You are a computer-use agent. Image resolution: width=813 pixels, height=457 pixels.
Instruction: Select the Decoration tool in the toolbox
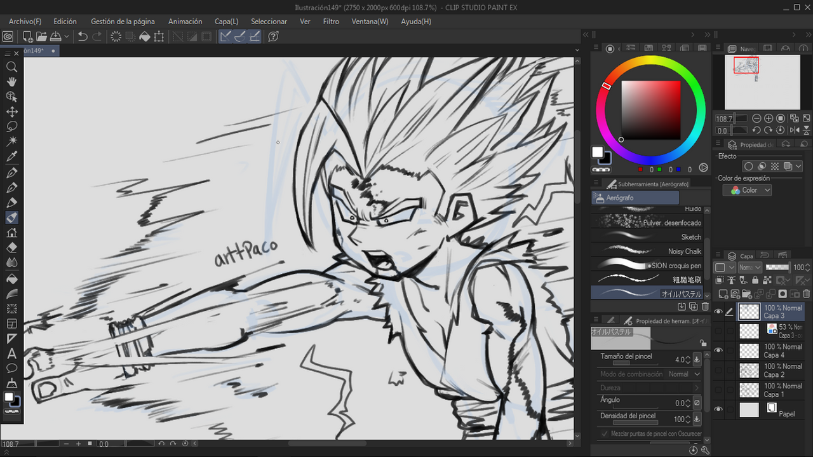[11, 233]
